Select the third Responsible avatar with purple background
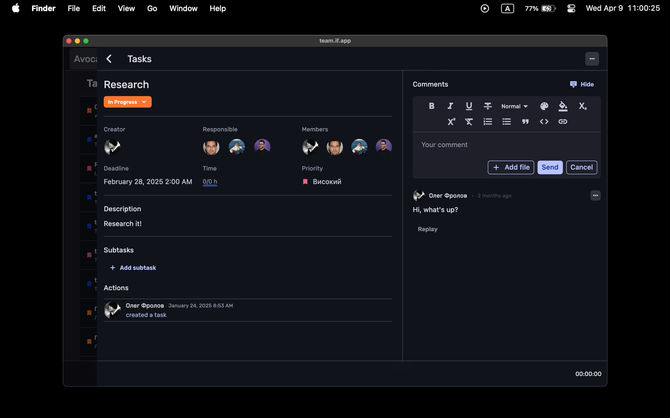The width and height of the screenshot is (670, 418). point(262,147)
